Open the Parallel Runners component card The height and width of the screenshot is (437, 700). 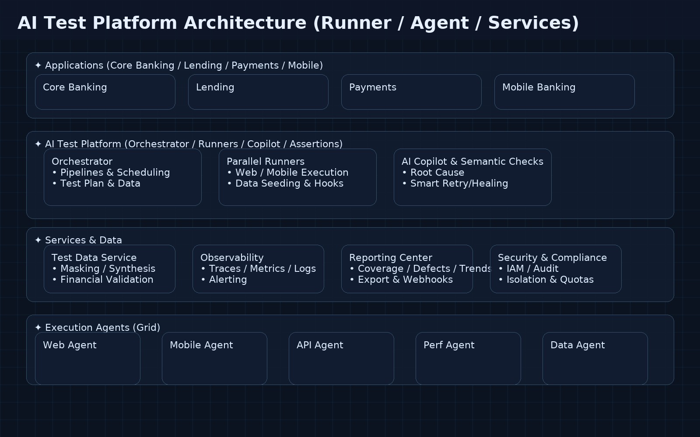pyautogui.click(x=297, y=177)
